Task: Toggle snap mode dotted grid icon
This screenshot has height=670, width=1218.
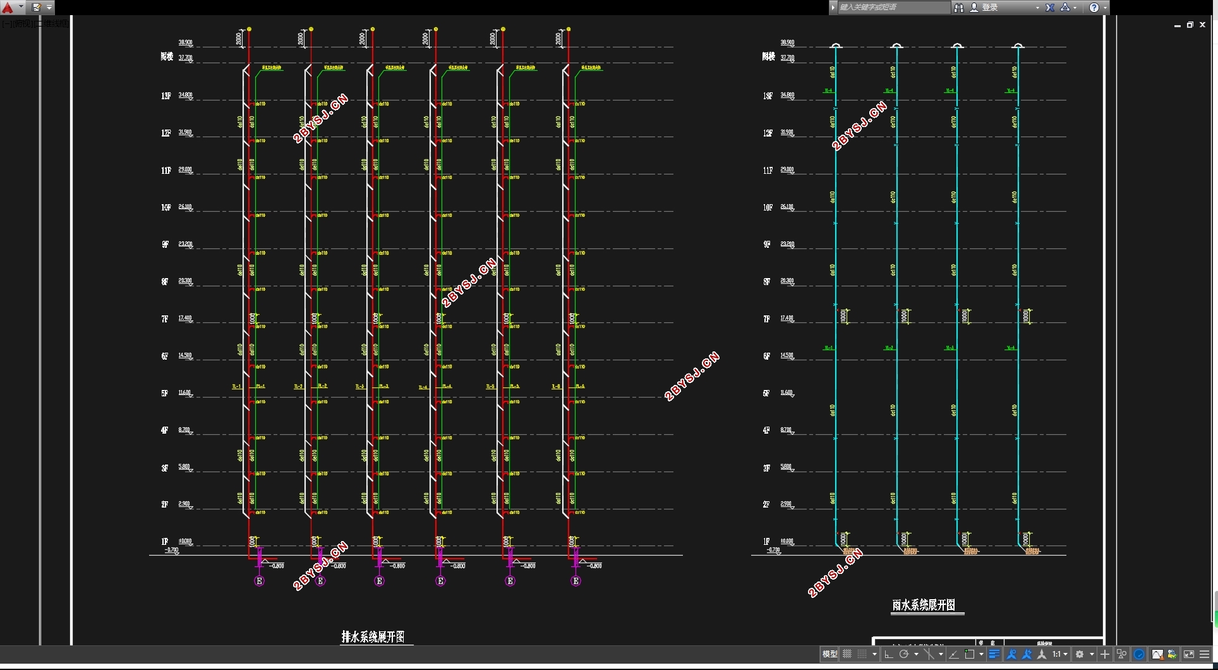Action: (862, 654)
